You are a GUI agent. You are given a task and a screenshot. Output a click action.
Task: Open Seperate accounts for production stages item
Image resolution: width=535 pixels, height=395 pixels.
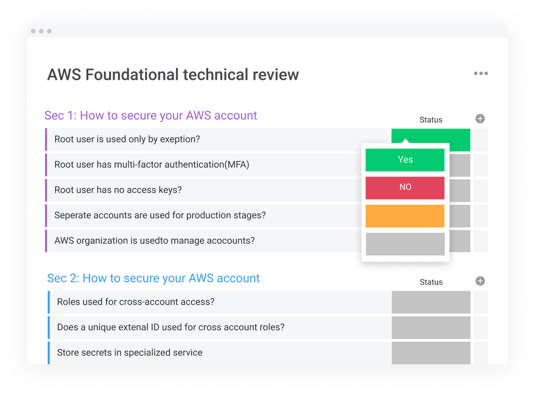pos(160,215)
